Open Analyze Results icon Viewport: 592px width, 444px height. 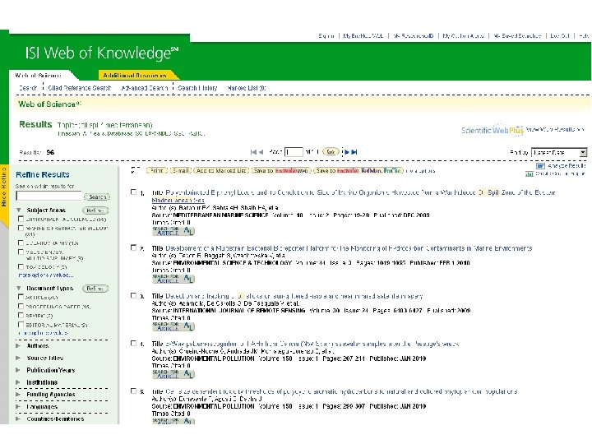coord(541,166)
